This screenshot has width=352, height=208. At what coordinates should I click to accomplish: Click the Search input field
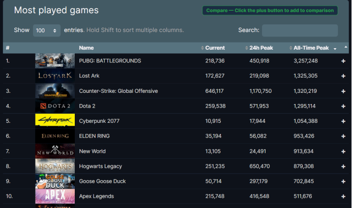click(x=300, y=30)
